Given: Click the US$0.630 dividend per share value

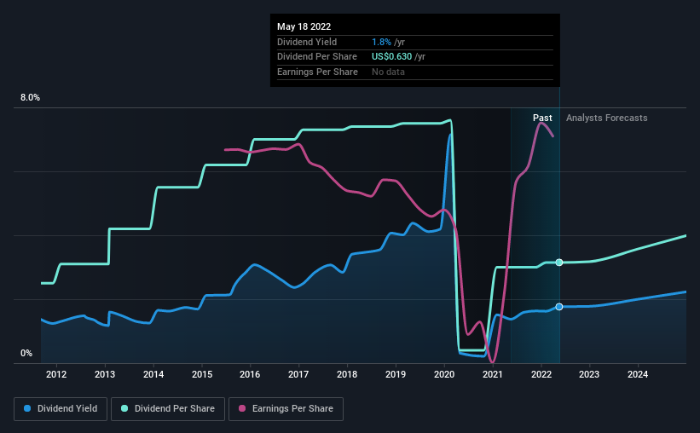Looking at the screenshot, I should (x=391, y=57).
